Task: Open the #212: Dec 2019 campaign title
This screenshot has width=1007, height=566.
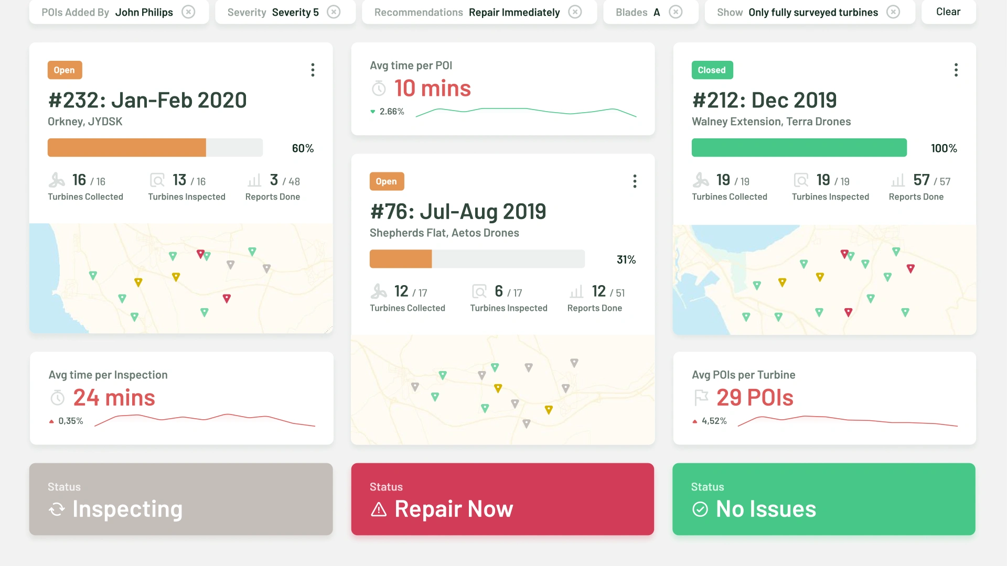Action: (764, 100)
